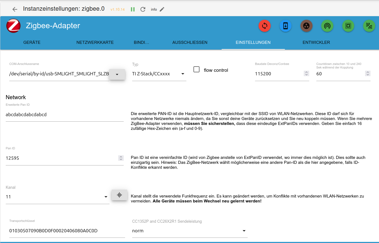This screenshot has height=243, width=379.
Task: Click the 'Kanal stellt die verwendete Funkfrequenz' paragraph
Action: pos(247,199)
